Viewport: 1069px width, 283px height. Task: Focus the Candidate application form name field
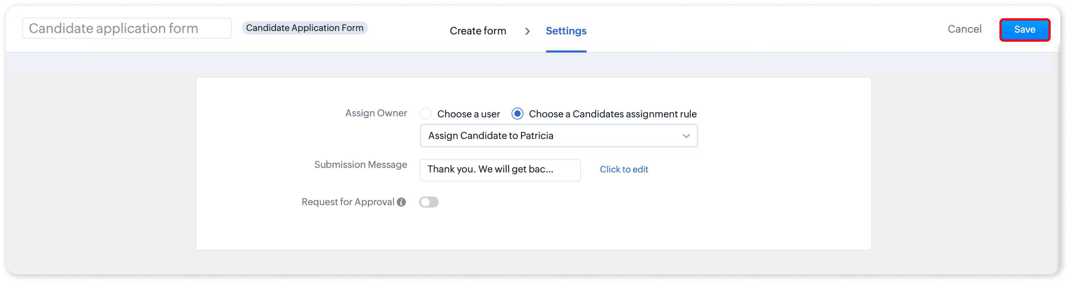[127, 29]
